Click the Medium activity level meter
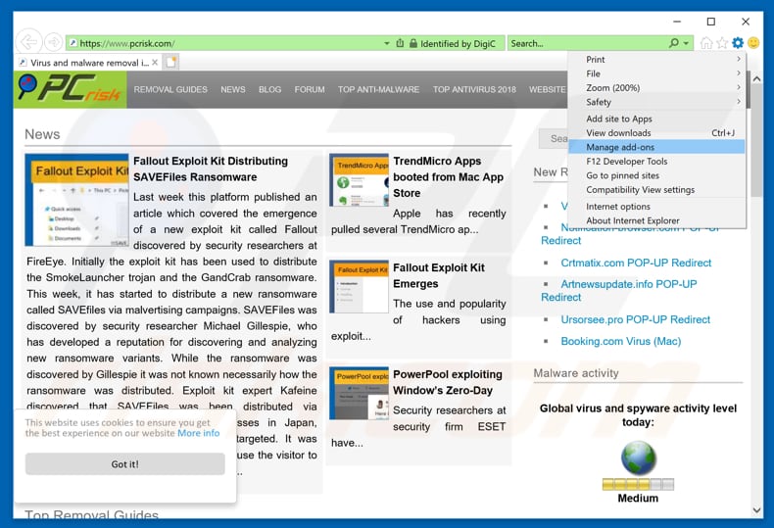The height and width of the screenshot is (528, 774). [638, 484]
